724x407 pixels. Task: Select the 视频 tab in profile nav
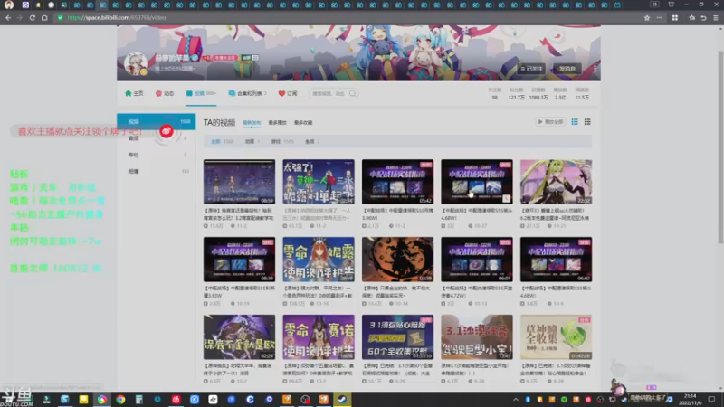pyautogui.click(x=201, y=93)
